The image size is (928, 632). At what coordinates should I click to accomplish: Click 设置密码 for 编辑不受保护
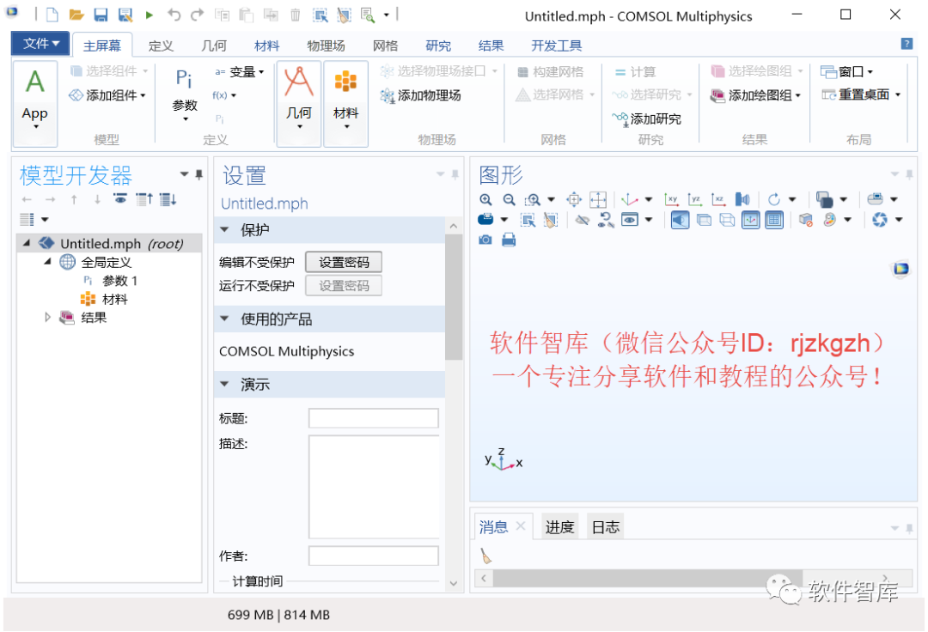coord(344,262)
